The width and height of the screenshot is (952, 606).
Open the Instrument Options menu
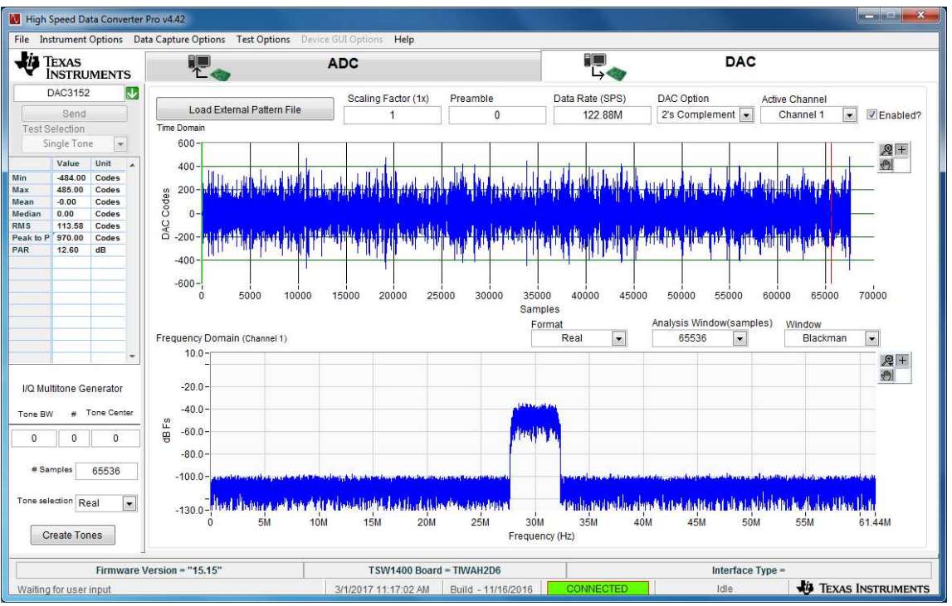click(81, 39)
